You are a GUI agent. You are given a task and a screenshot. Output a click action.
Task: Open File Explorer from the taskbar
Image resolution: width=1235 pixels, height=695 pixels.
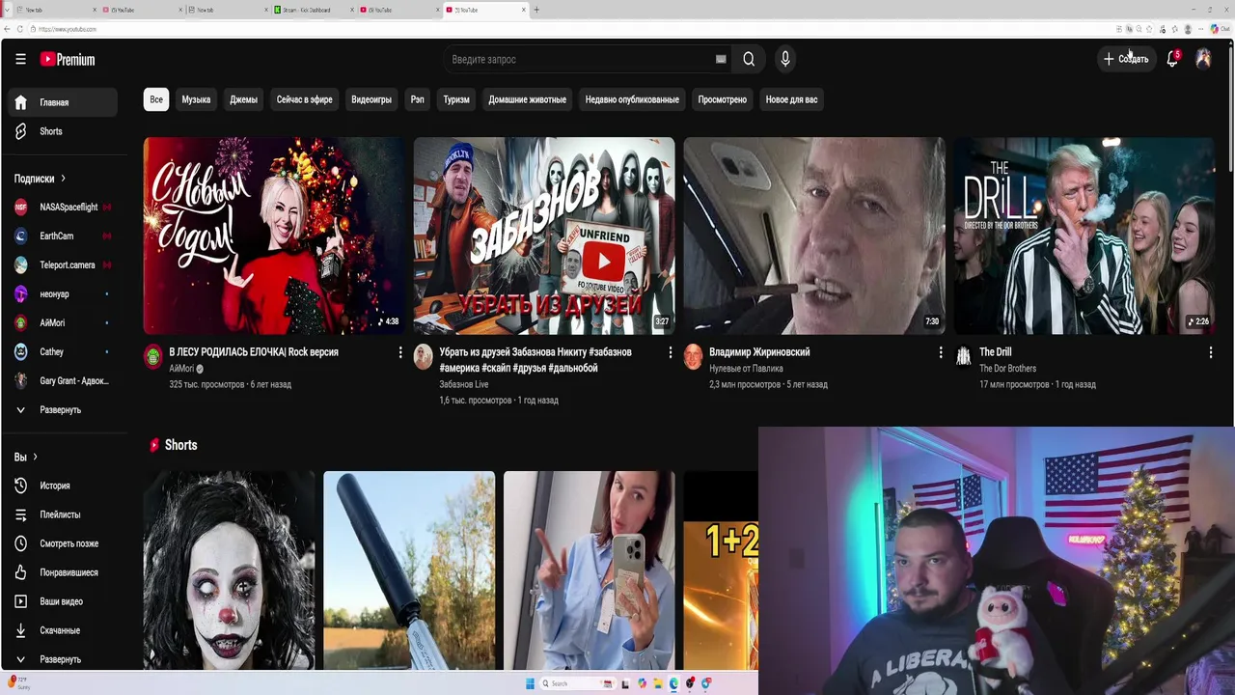point(658,683)
